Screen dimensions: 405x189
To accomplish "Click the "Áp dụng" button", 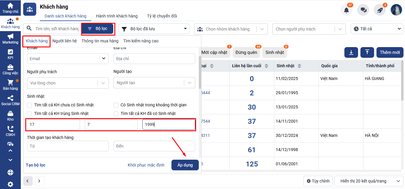I will [185, 165].
